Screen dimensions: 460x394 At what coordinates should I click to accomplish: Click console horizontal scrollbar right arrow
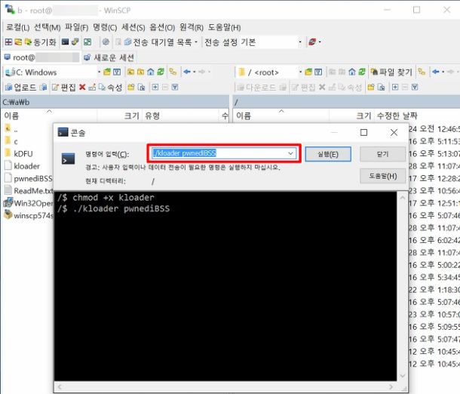pyautogui.click(x=391, y=386)
